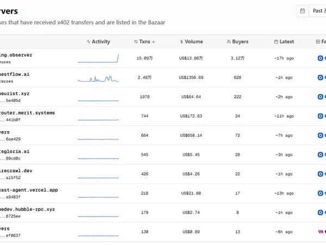Viewport: 326px width, 245px height.
Task: Click the 664 transactions value
Action: 145,136
